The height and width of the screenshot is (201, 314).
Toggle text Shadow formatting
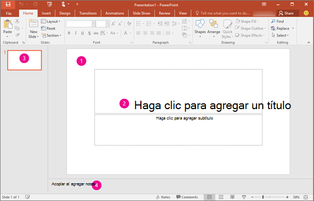(89, 33)
